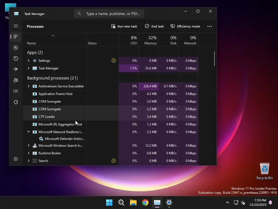Click the Apps (2) group heading
This screenshot has height=209, width=278.
[x=35, y=53]
